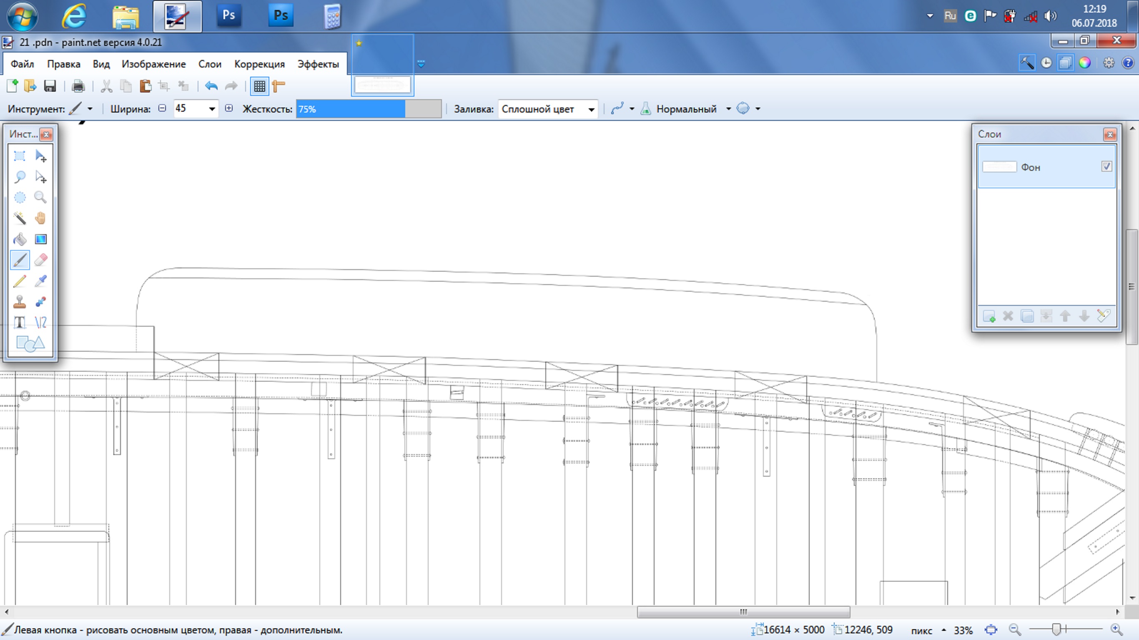Open the Правка menu

[x=64, y=64]
